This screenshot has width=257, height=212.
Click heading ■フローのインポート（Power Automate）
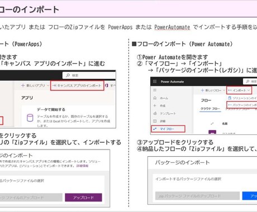point(182,44)
